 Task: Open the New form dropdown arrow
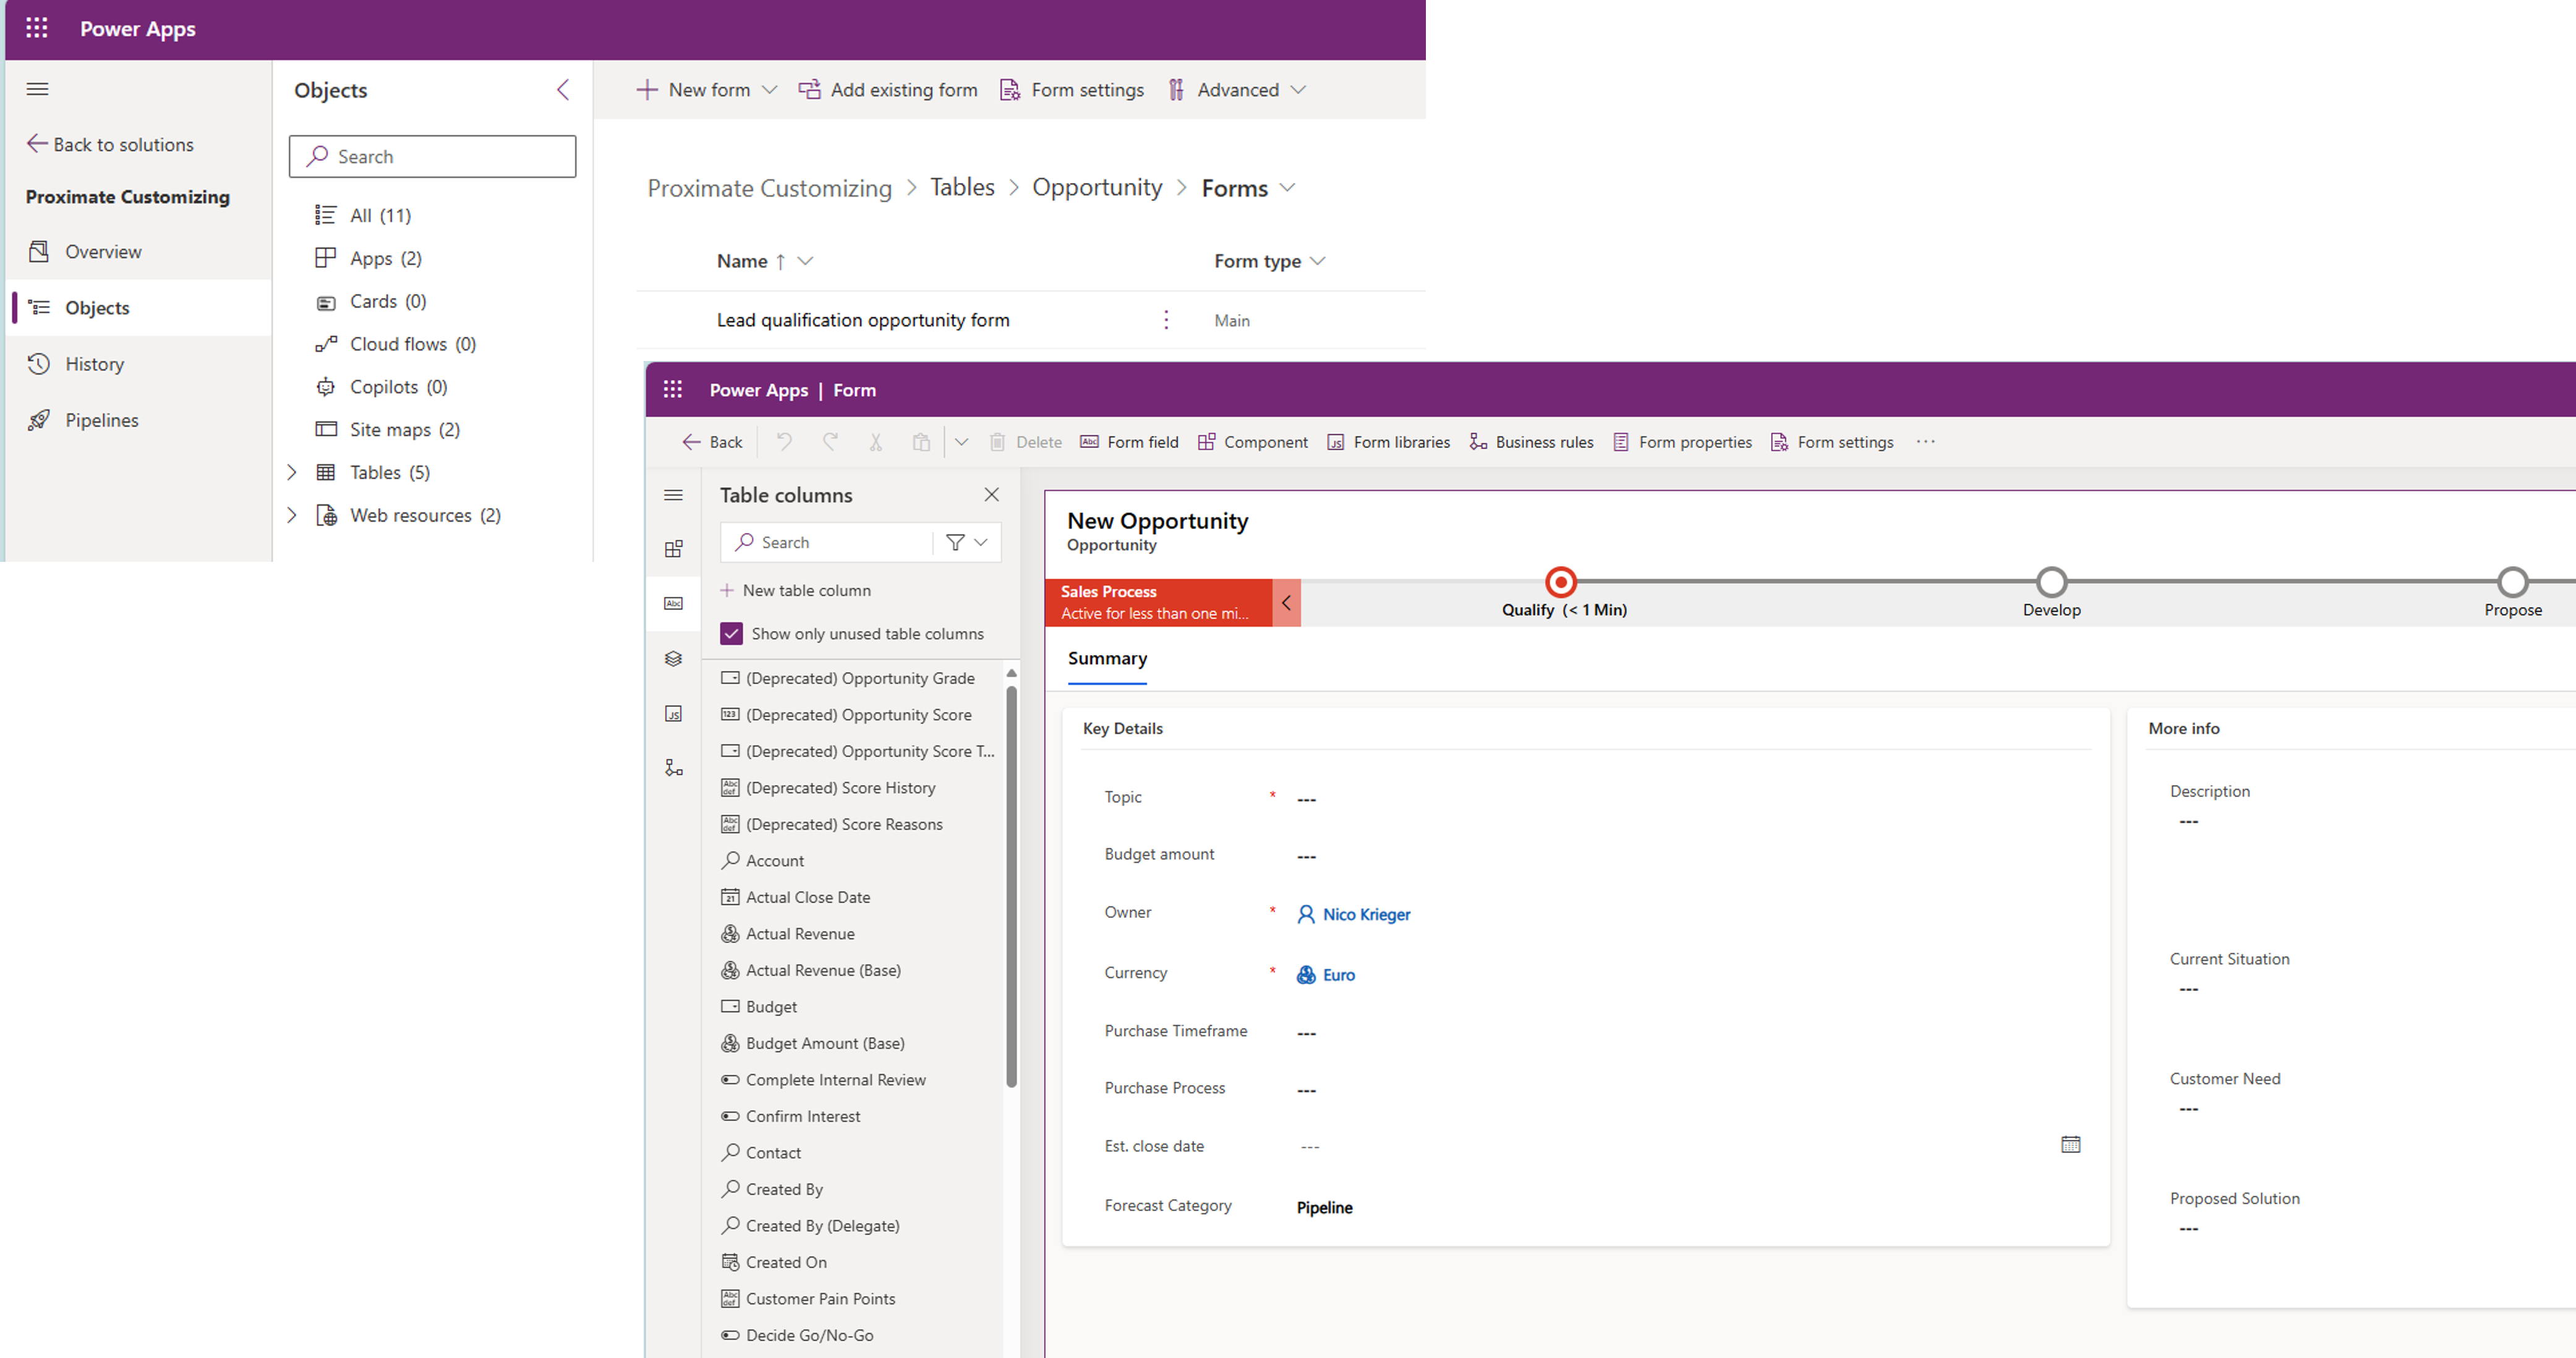click(769, 90)
